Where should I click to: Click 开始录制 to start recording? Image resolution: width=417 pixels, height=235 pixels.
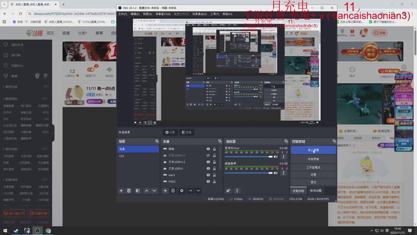[313, 159]
